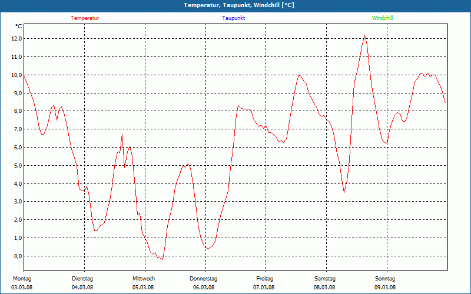
Task: Click the Sonntag day label
Action: pyautogui.click(x=385, y=279)
